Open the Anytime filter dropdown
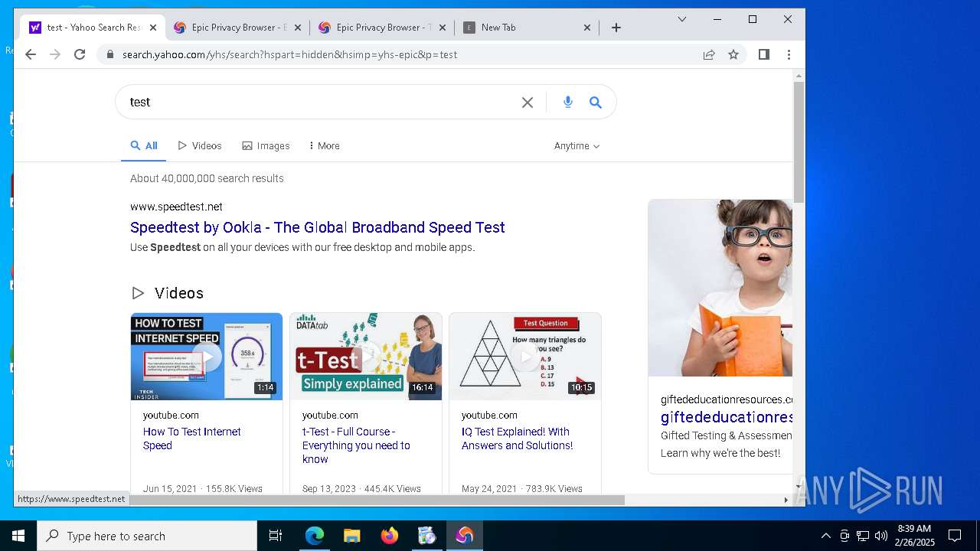980x551 pixels. 577,145
